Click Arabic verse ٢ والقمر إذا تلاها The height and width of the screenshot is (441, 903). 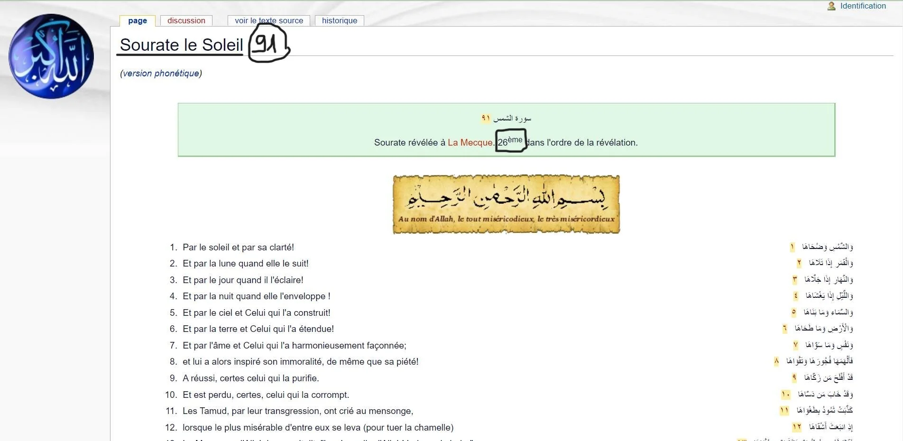tap(831, 263)
